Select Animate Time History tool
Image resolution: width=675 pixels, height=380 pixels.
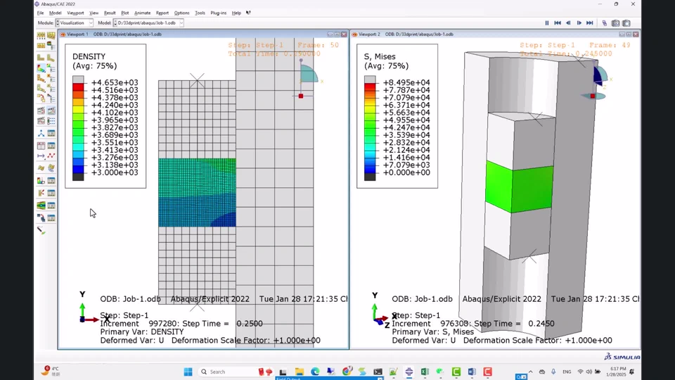(x=51, y=110)
